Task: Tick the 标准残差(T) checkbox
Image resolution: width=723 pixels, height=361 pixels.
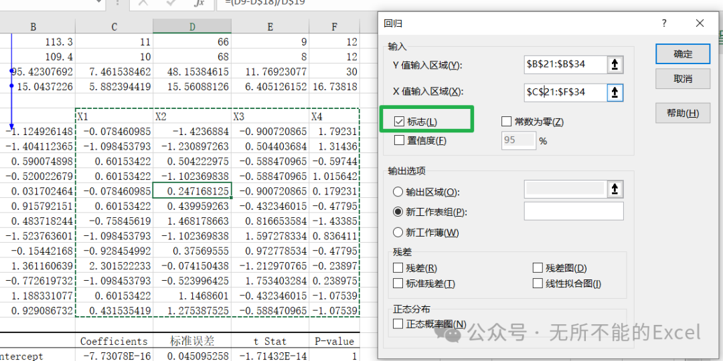Action: 398,283
